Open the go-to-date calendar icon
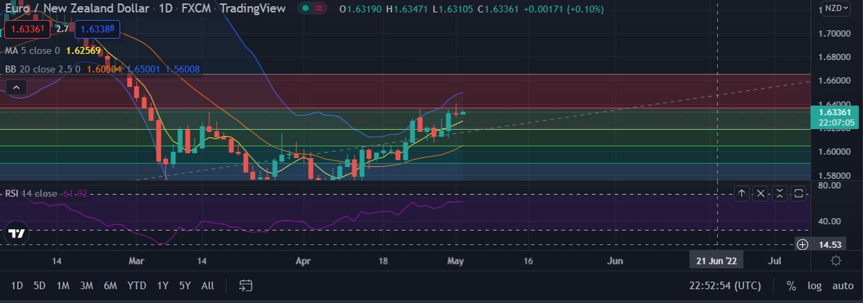This screenshot has height=303, width=863. coord(245,285)
